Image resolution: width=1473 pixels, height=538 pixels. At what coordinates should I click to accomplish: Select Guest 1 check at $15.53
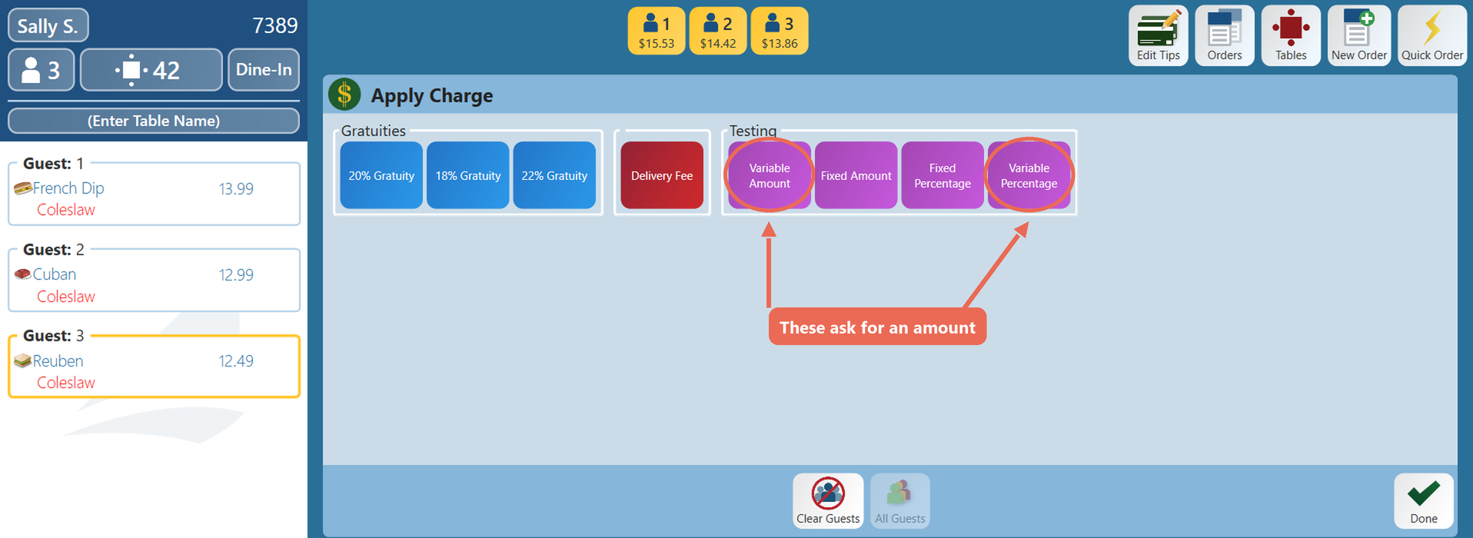tap(657, 32)
